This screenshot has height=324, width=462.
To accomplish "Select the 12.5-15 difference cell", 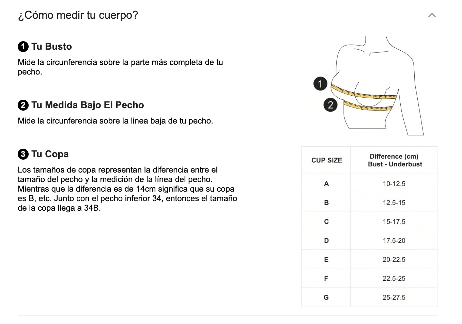I will [394, 203].
